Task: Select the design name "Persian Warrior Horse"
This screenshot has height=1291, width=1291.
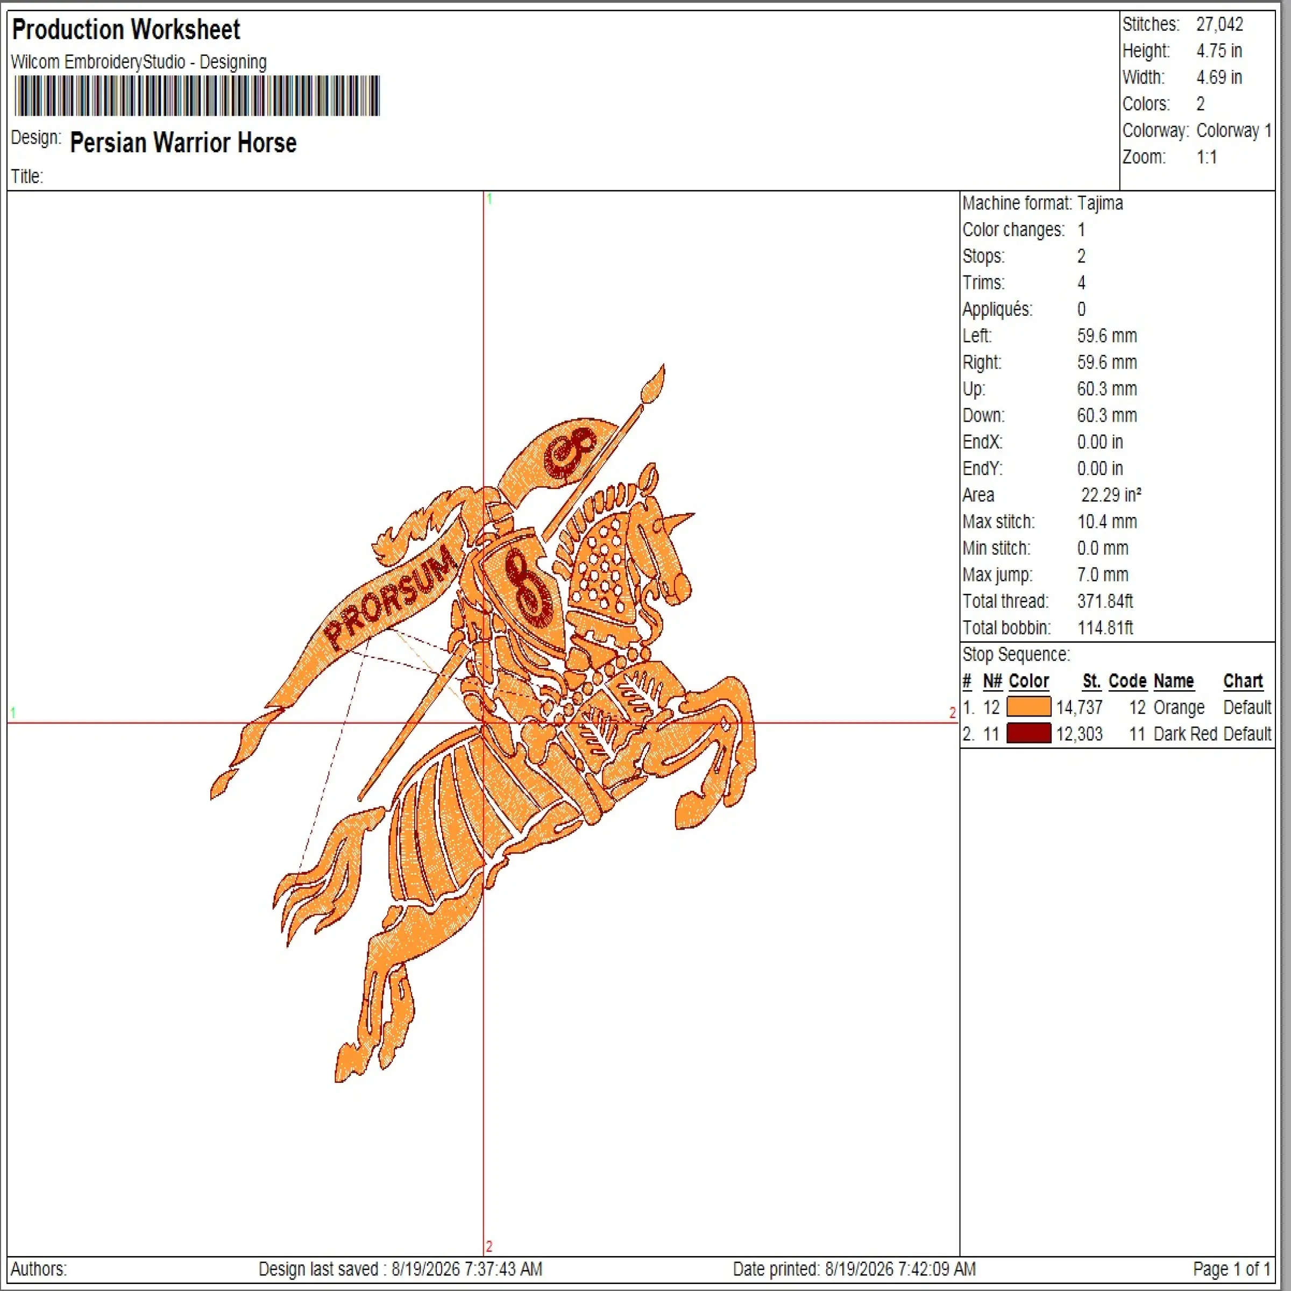Action: [183, 143]
